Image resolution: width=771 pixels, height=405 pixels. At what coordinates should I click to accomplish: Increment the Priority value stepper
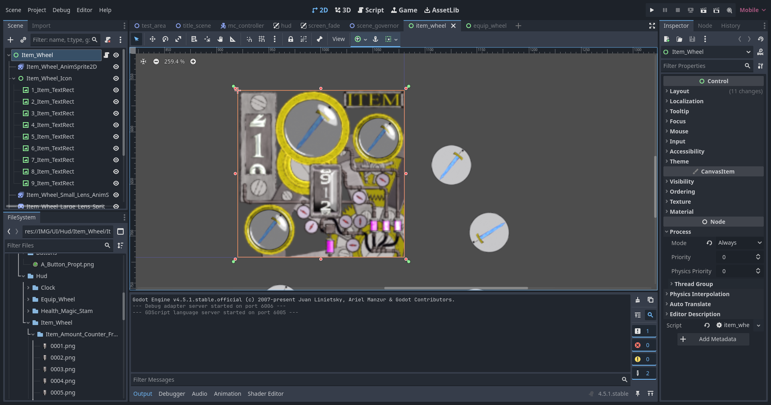click(x=758, y=255)
